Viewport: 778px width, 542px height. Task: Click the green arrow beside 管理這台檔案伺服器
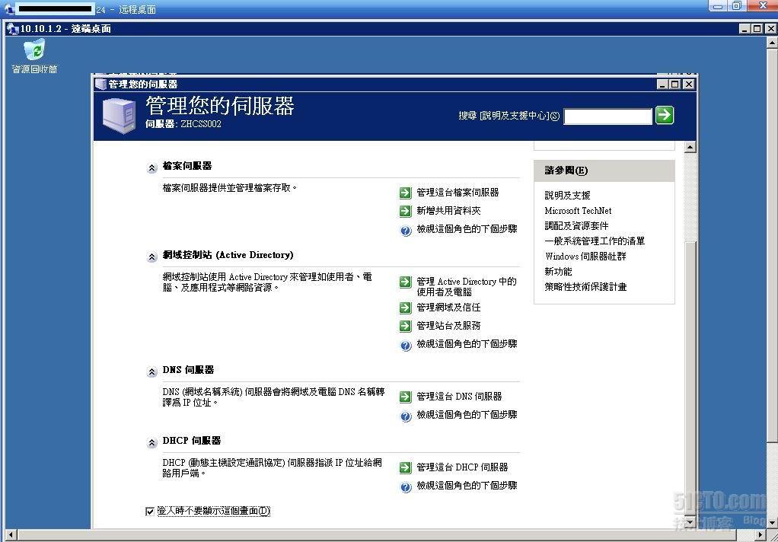click(x=406, y=193)
